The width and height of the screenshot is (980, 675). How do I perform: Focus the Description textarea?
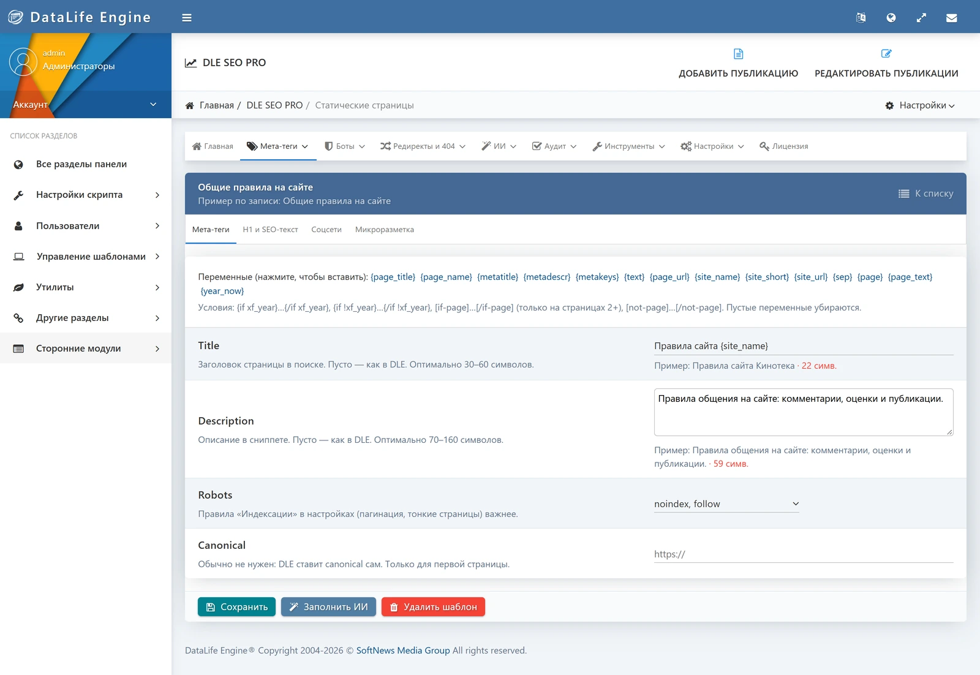click(x=804, y=412)
